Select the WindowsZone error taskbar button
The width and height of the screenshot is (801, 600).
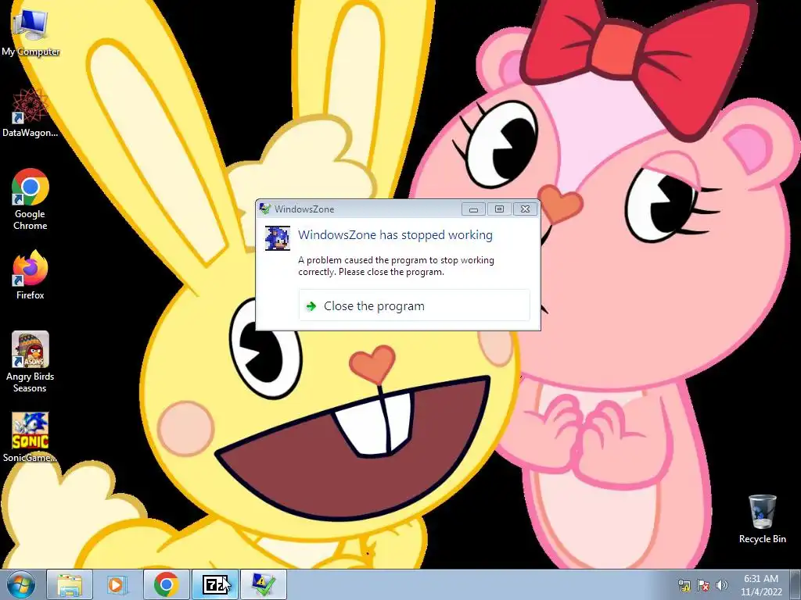[x=264, y=584]
